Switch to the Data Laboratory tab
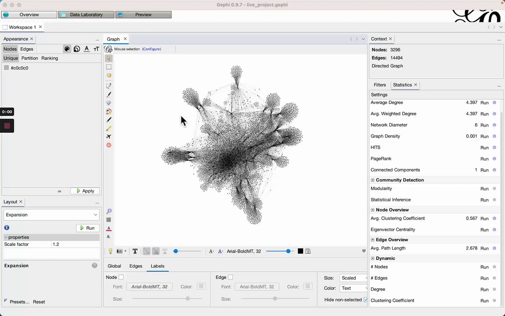The height and width of the screenshot is (316, 505). [x=86, y=15]
